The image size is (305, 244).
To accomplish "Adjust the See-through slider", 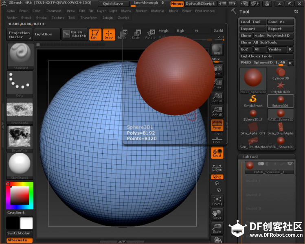I will click(x=149, y=4).
